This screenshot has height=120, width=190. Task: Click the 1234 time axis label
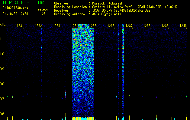tap(75, 26)
